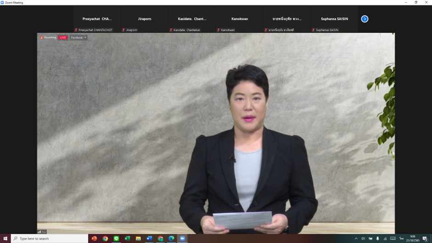Click muted mic icon beside Kanokwan label

coord(218,30)
